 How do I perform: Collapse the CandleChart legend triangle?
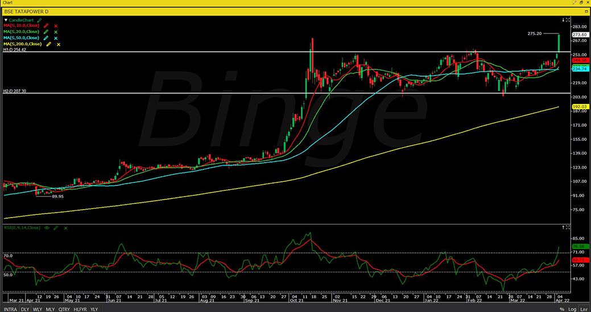[x=6, y=20]
